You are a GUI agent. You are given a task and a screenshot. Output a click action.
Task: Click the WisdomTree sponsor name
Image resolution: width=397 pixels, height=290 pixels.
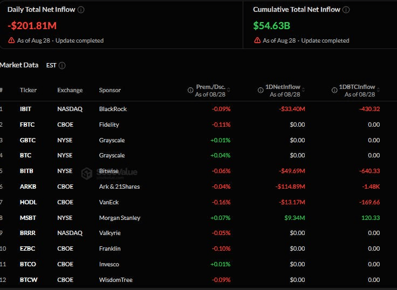click(x=116, y=280)
